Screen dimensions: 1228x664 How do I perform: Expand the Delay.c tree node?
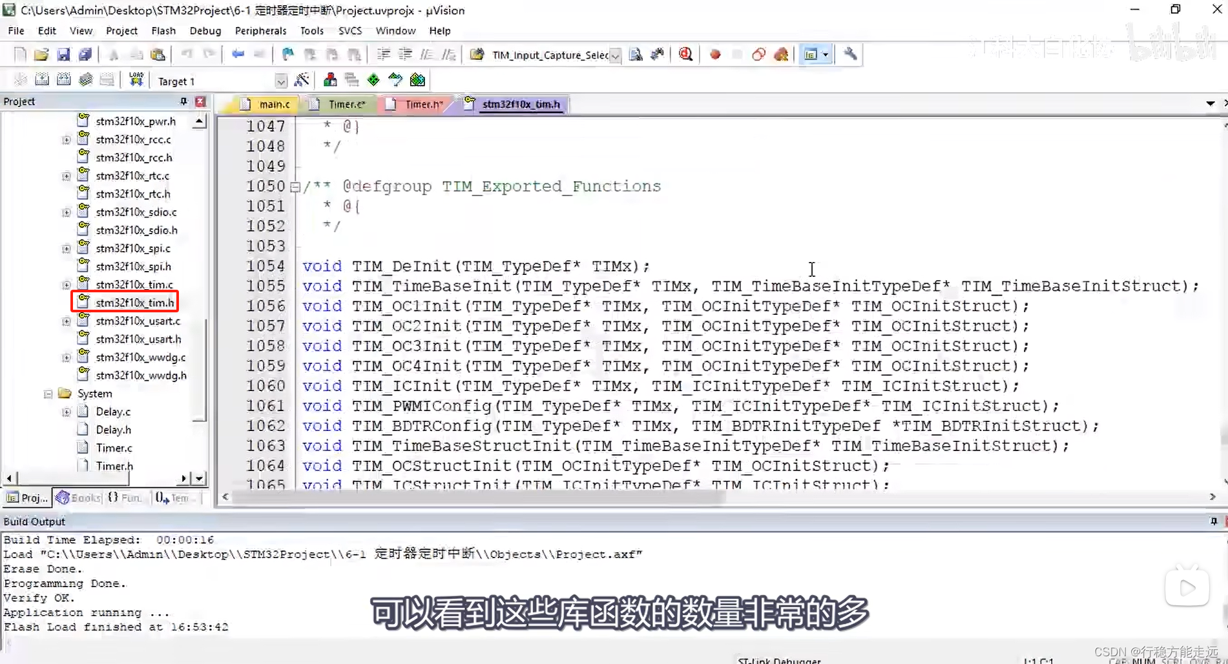[66, 412]
